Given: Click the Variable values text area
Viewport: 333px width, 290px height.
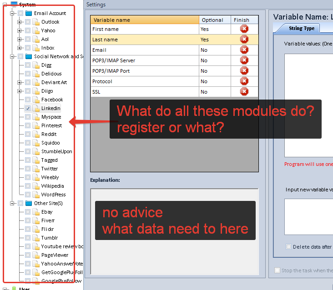Looking at the screenshot, I should pyautogui.click(x=308, y=105).
